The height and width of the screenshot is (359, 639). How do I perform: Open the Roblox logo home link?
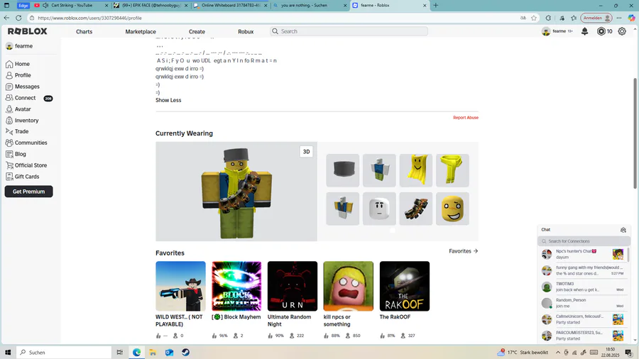click(27, 31)
